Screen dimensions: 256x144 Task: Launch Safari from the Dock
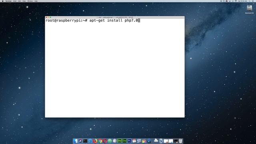[90, 141]
